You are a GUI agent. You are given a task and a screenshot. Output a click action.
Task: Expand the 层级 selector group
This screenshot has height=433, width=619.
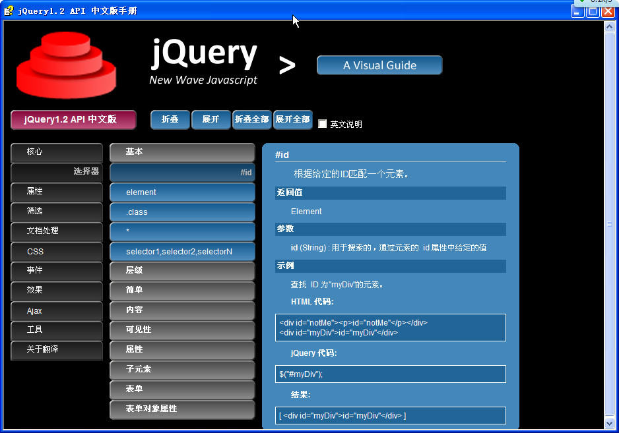pyautogui.click(x=182, y=271)
